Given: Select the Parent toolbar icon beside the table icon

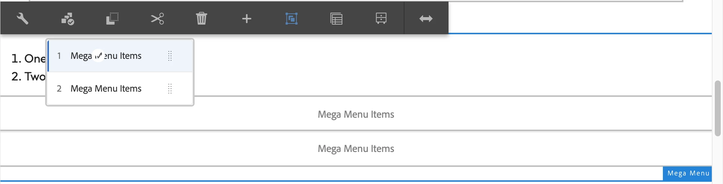Looking at the screenshot, I should click(381, 18).
